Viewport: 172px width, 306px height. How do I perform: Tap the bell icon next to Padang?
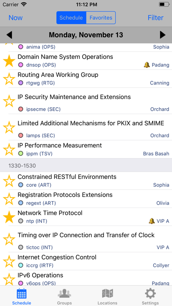(x=147, y=65)
